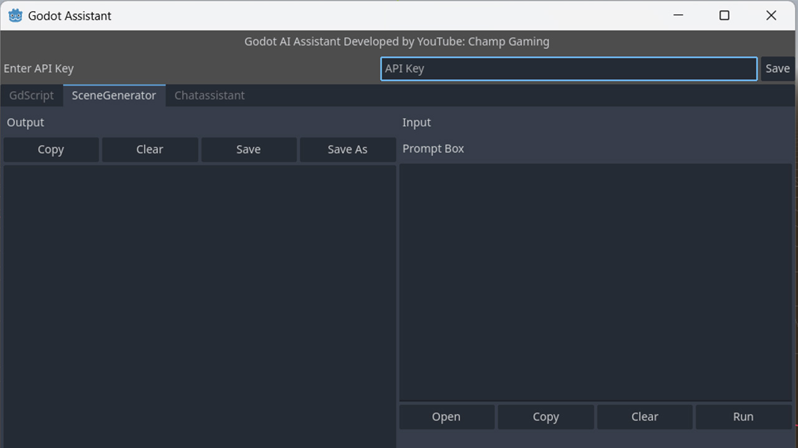Save the entered API key
798x448 pixels.
(x=777, y=68)
